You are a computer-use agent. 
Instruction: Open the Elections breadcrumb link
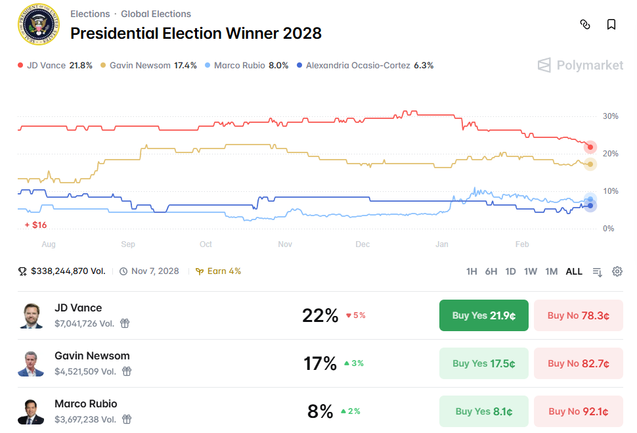click(x=90, y=14)
